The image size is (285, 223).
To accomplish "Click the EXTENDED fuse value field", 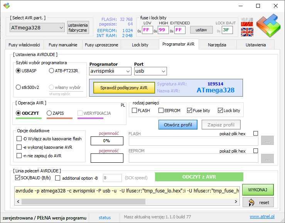I will click(x=180, y=30).
